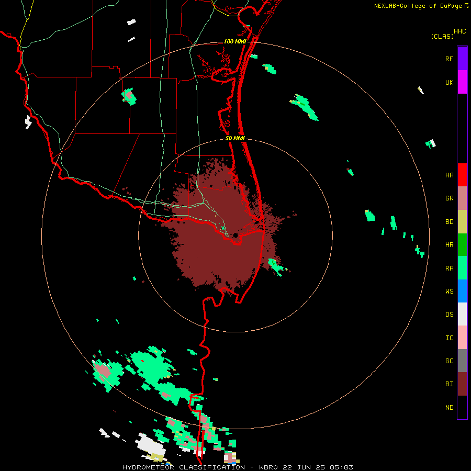Click the DS white legend swatch
This screenshot has width=471, height=471.
point(462,314)
